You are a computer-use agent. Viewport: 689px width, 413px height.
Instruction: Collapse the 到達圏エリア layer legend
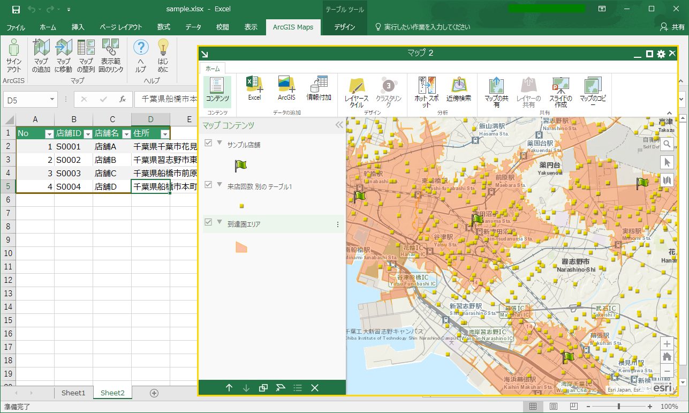coord(219,222)
